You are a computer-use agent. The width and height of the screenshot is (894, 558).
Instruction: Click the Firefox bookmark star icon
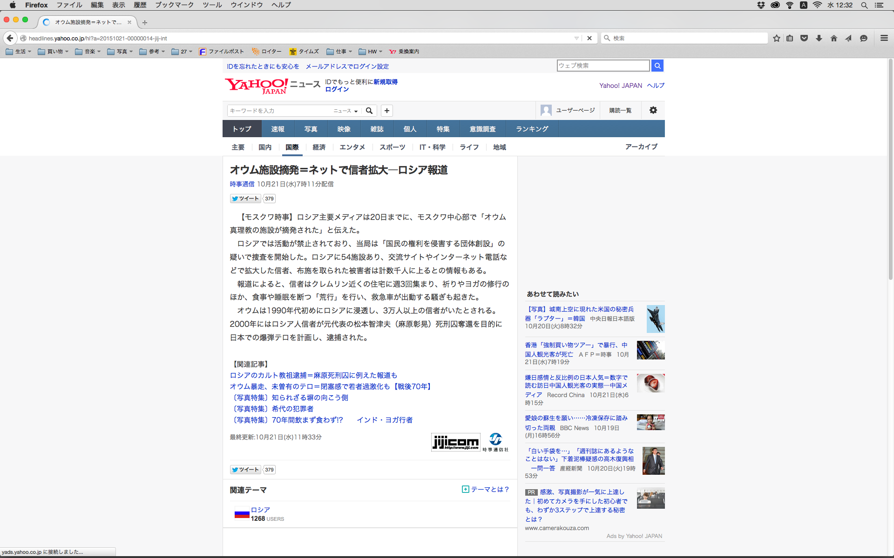776,38
